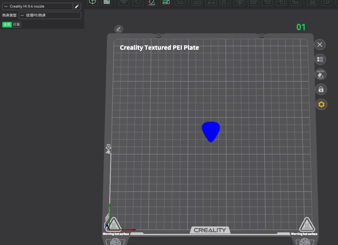Screen dimensions: 338x245
Task: Open the plate object list icon
Action: pyautogui.click(x=320, y=59)
